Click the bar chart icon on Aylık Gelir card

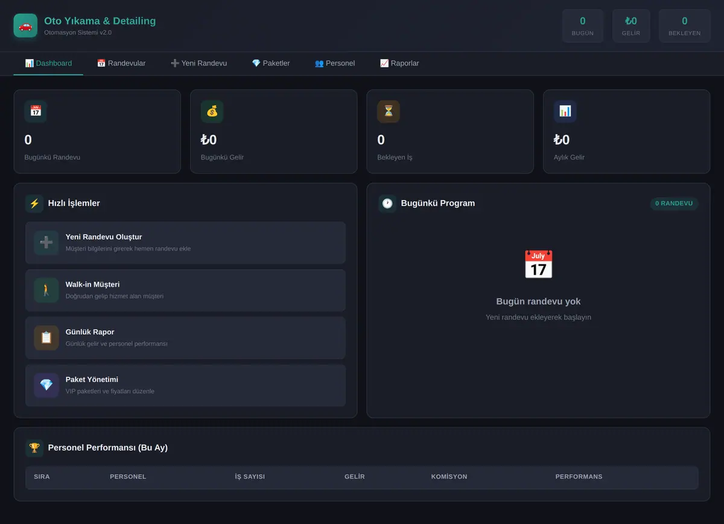point(565,111)
